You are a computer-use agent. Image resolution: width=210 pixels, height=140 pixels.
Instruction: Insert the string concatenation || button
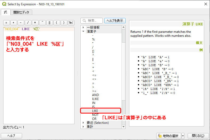50,23
